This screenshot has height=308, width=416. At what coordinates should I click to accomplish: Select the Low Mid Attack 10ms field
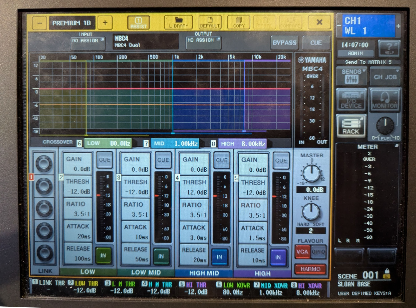click(x=136, y=232)
